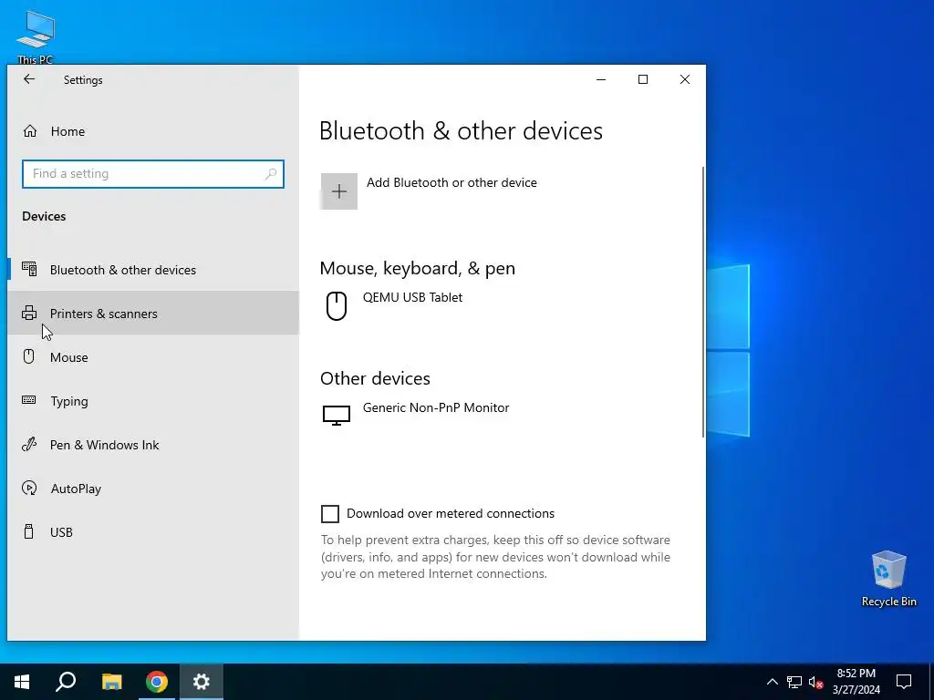The image size is (934, 700).
Task: Open USB settings
Action: (152, 532)
